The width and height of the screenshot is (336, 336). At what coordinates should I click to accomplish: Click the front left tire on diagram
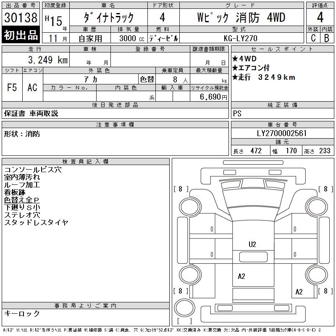[x=190, y=207]
